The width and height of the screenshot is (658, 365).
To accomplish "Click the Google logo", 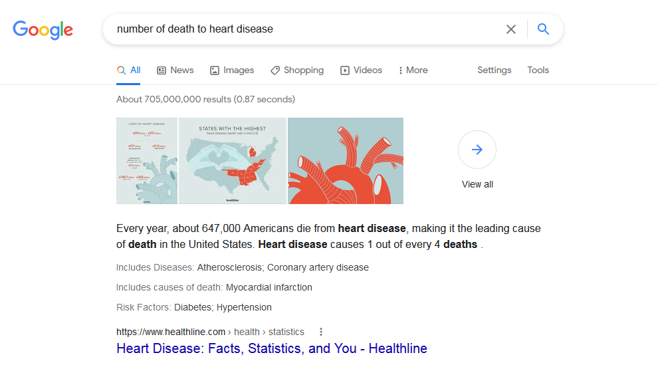I will 43,30.
